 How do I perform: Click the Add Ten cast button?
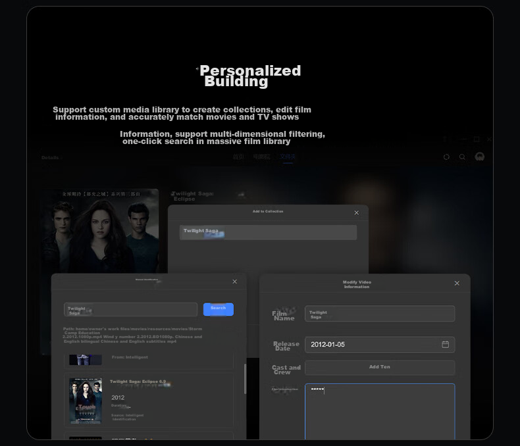(x=380, y=367)
